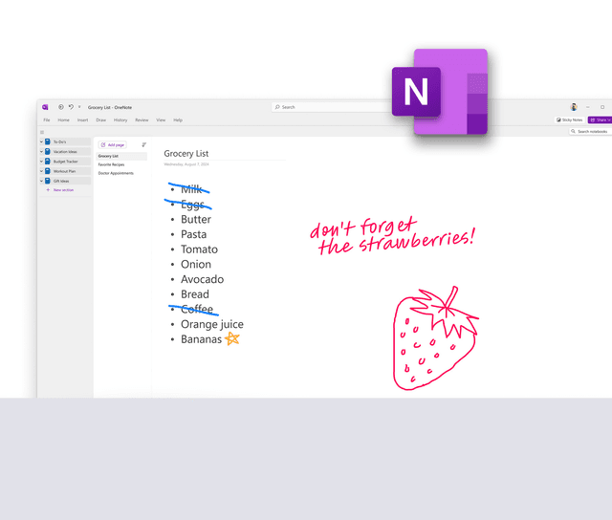Collapse the Budget Tracker notebook chevron
The image size is (612, 520).
[x=41, y=162]
